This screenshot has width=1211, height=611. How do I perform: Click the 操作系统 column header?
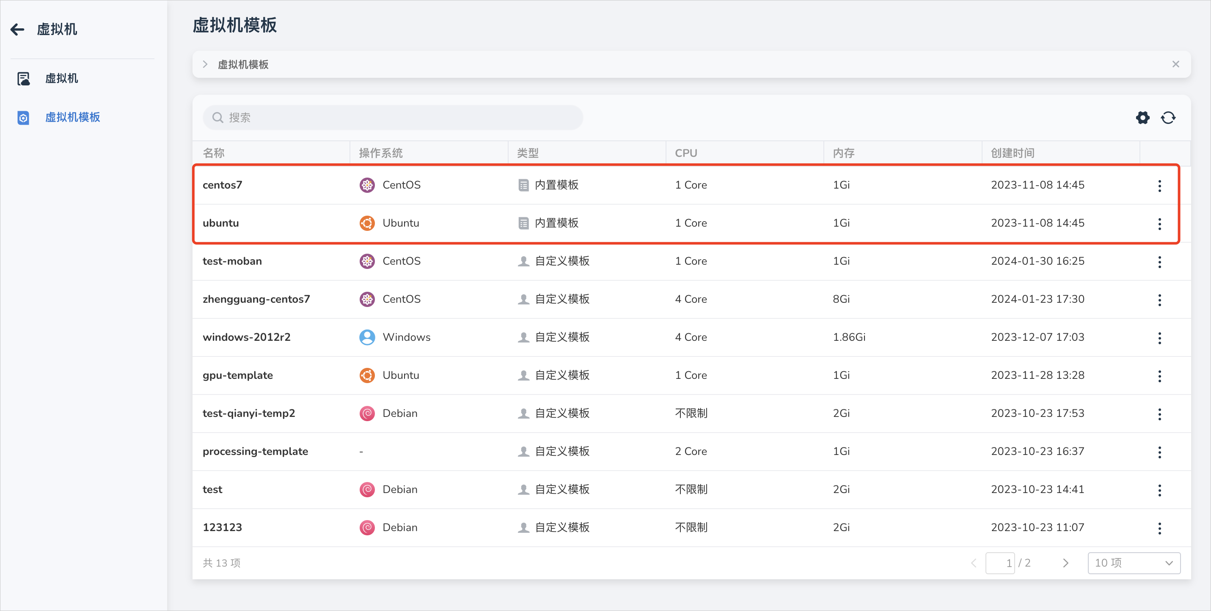coord(381,153)
